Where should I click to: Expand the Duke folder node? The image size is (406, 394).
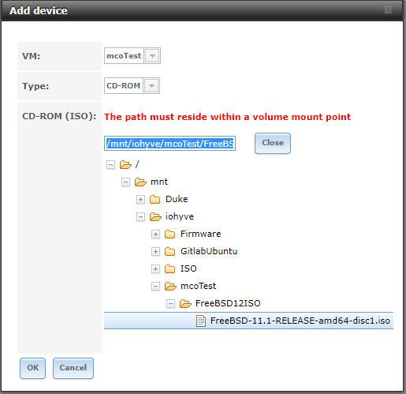140,200
